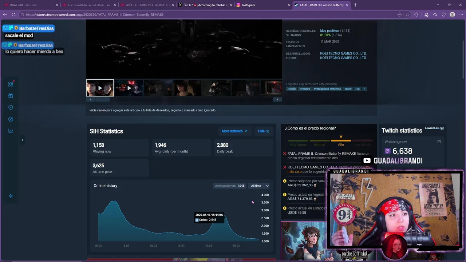Screen dimensions: 466x262
Task: Open 'More statistics' link in SIH Statistics
Action: (x=234, y=131)
